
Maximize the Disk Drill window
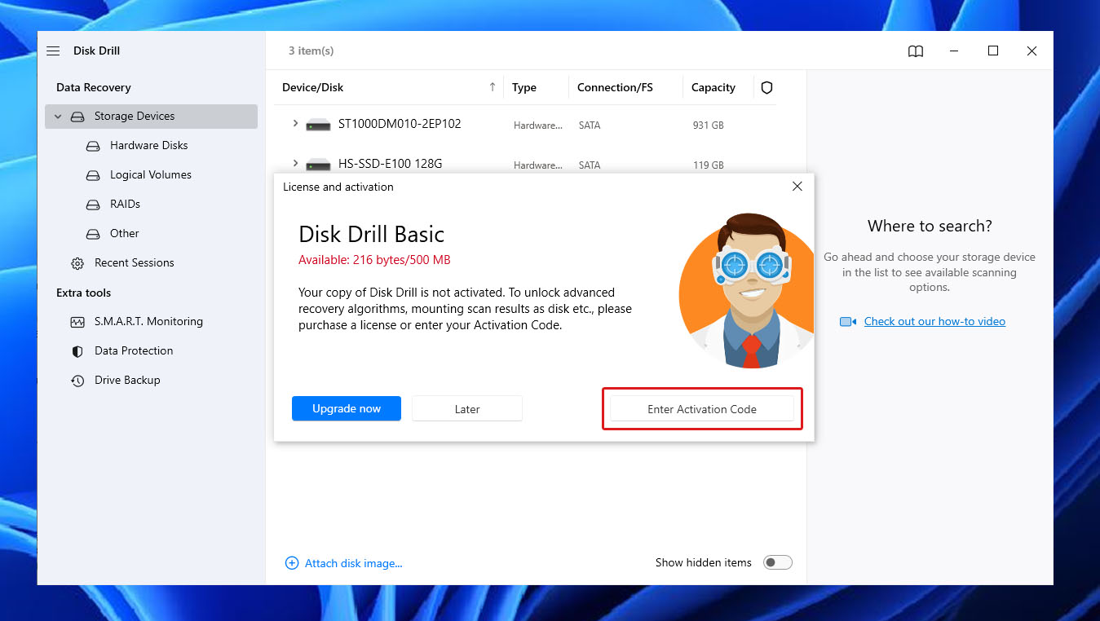click(993, 51)
